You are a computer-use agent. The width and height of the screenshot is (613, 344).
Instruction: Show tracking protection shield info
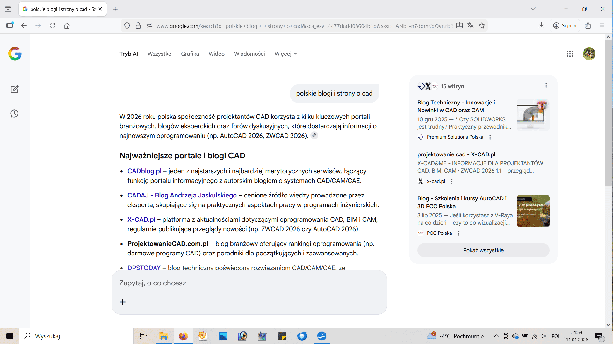point(127,26)
